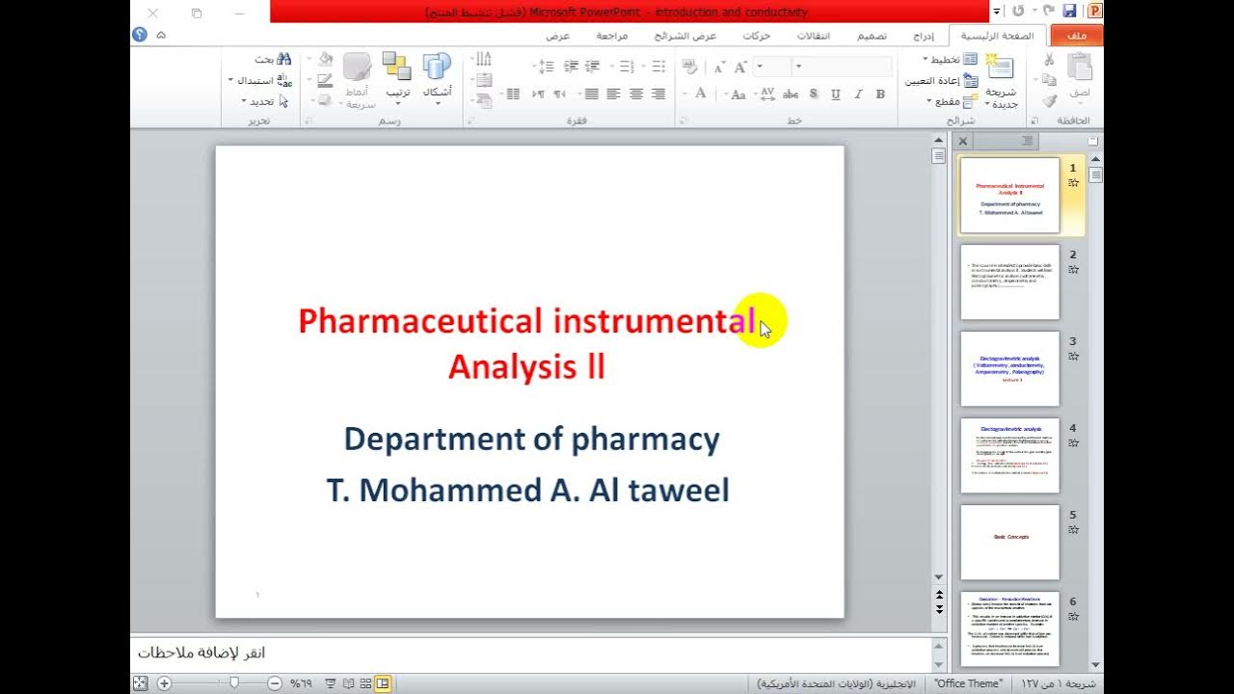Image resolution: width=1234 pixels, height=694 pixels.
Task: Open Slide Show (عرض الشرائح) tab
Action: pyautogui.click(x=685, y=36)
